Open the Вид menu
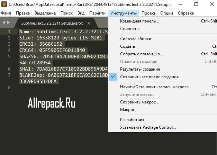 (81, 13)
